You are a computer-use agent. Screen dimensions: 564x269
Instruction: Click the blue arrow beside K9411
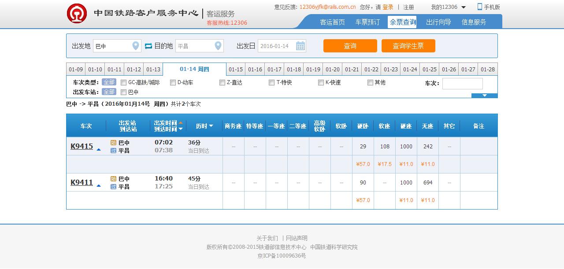tap(99, 186)
